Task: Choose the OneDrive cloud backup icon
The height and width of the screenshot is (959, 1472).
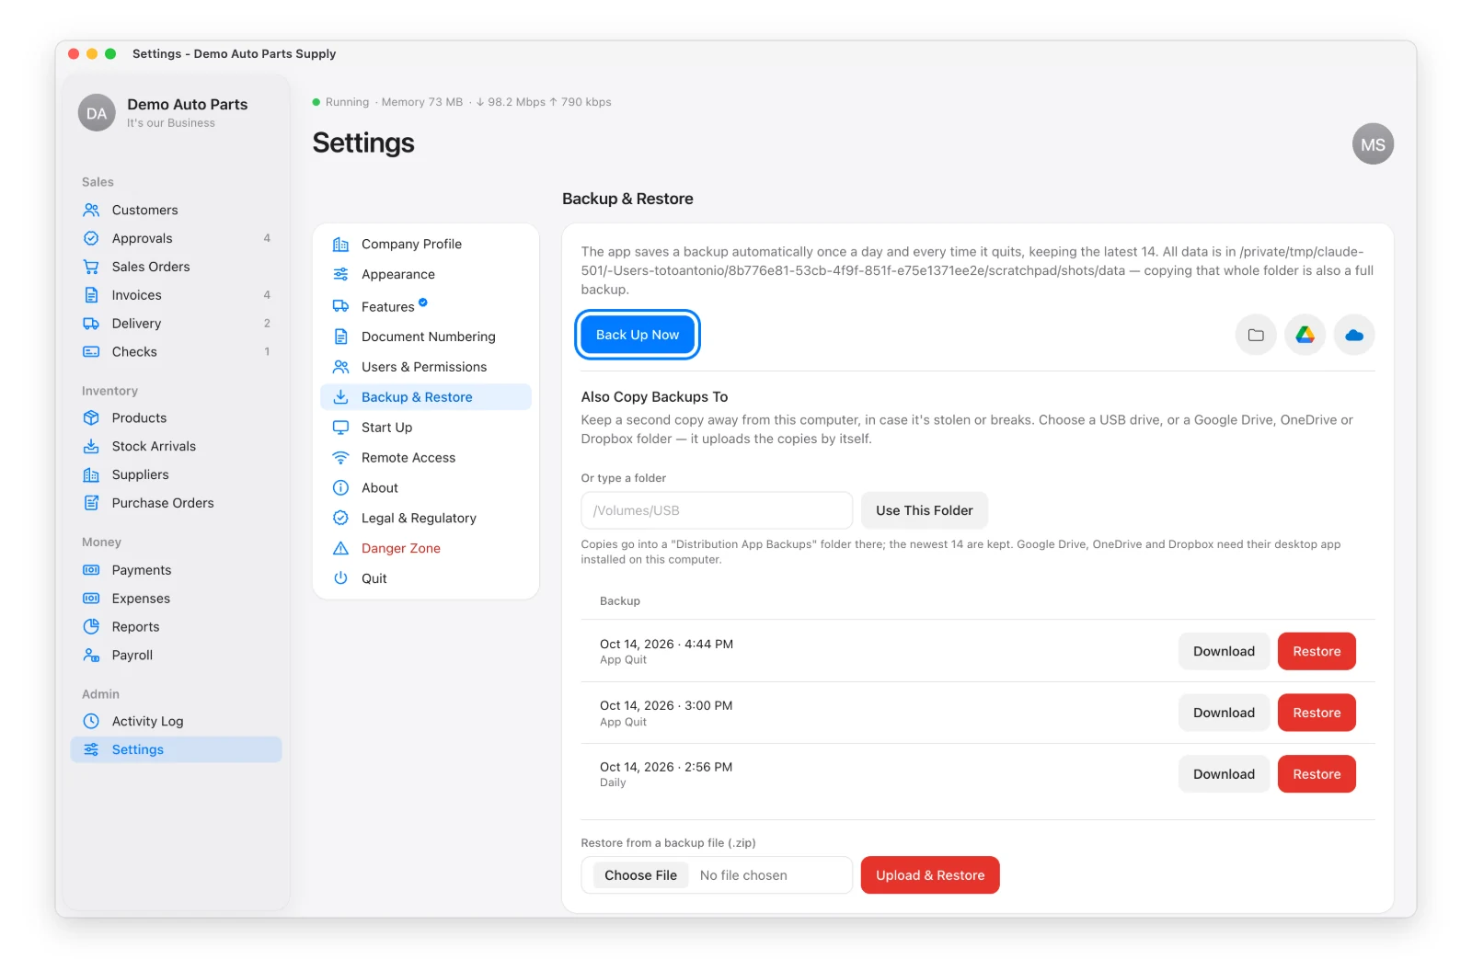Action: coord(1354,335)
